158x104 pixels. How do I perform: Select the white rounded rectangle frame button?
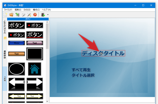tap(35, 54)
